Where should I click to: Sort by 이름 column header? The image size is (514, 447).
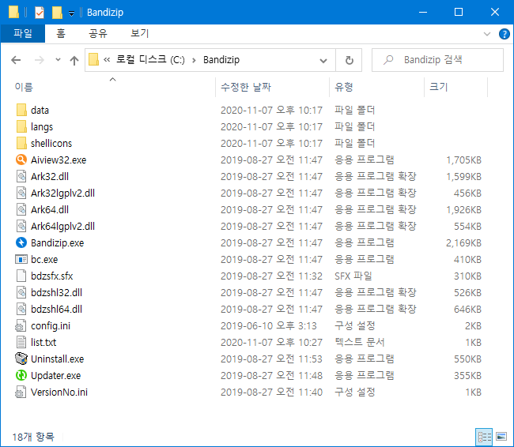tap(24, 87)
